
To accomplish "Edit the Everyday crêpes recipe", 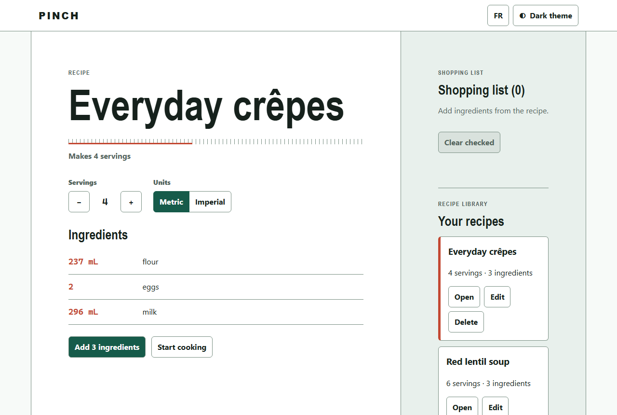I will [497, 297].
